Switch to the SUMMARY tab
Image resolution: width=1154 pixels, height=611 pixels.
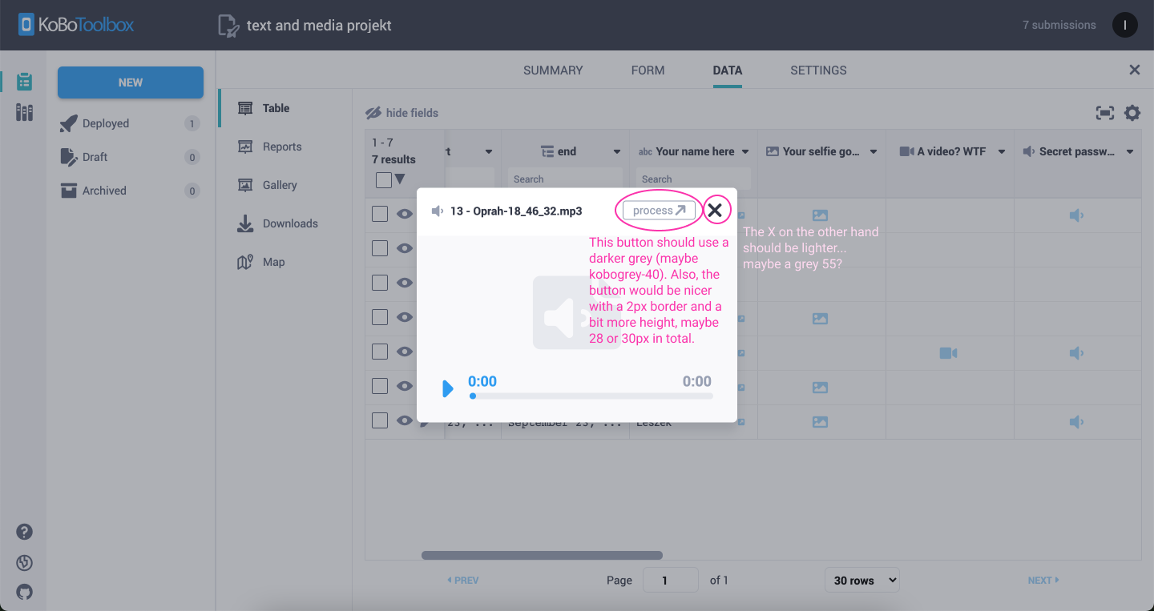click(x=553, y=70)
